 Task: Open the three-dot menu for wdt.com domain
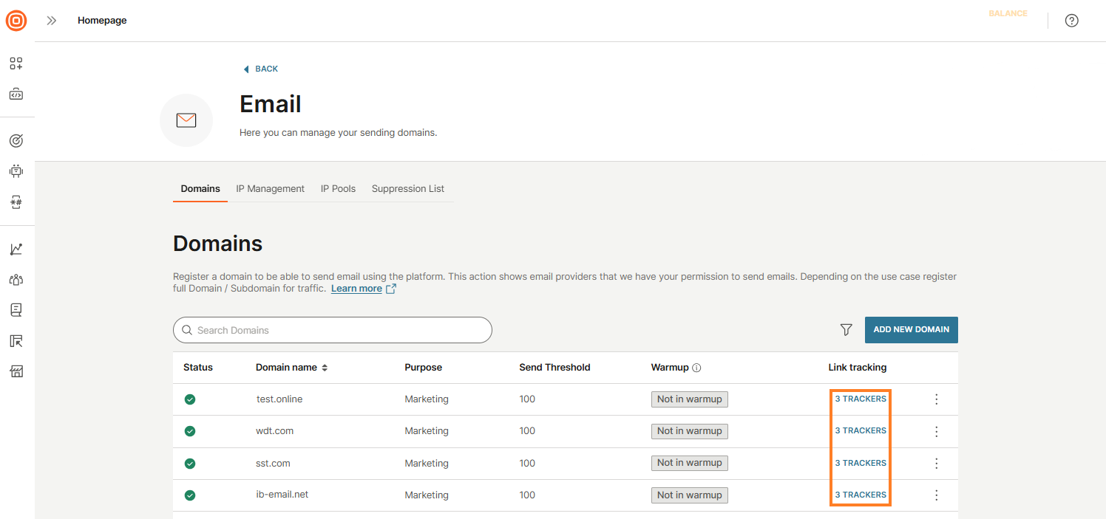pos(936,431)
